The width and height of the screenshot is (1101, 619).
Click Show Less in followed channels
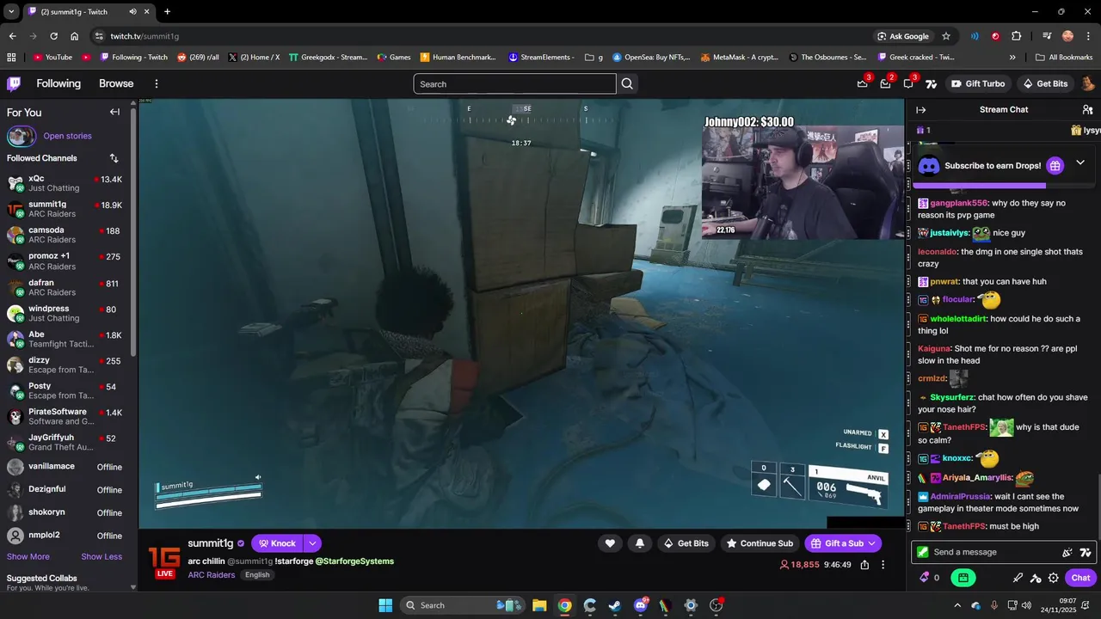[x=101, y=556]
